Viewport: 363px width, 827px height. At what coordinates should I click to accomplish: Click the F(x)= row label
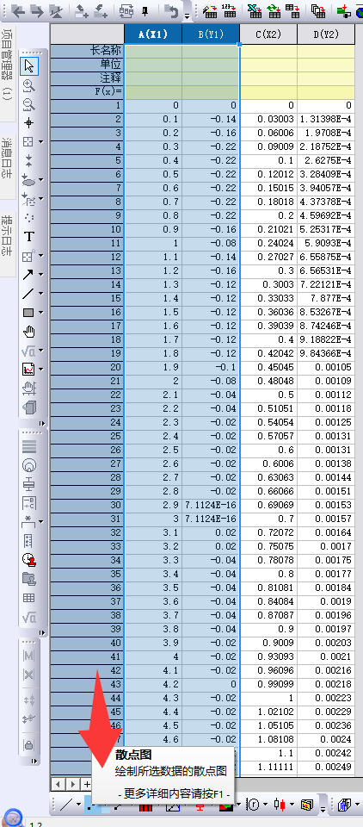click(x=87, y=92)
